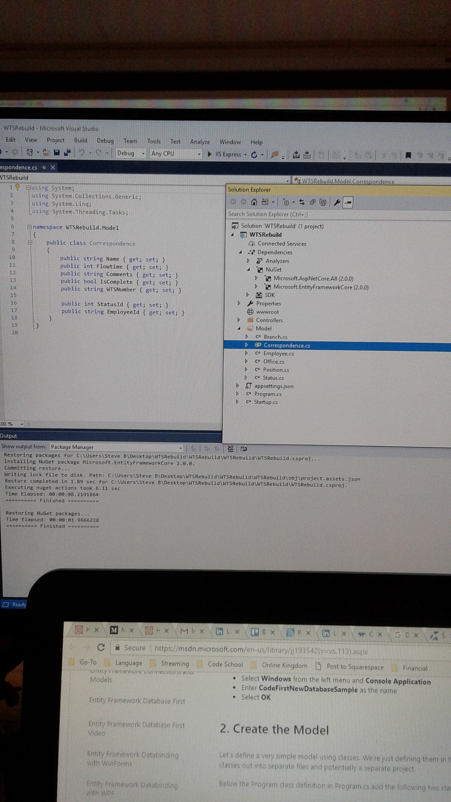451x802 pixels.
Task: Toggle Word Wrap icon in Output panel
Action: point(244,449)
